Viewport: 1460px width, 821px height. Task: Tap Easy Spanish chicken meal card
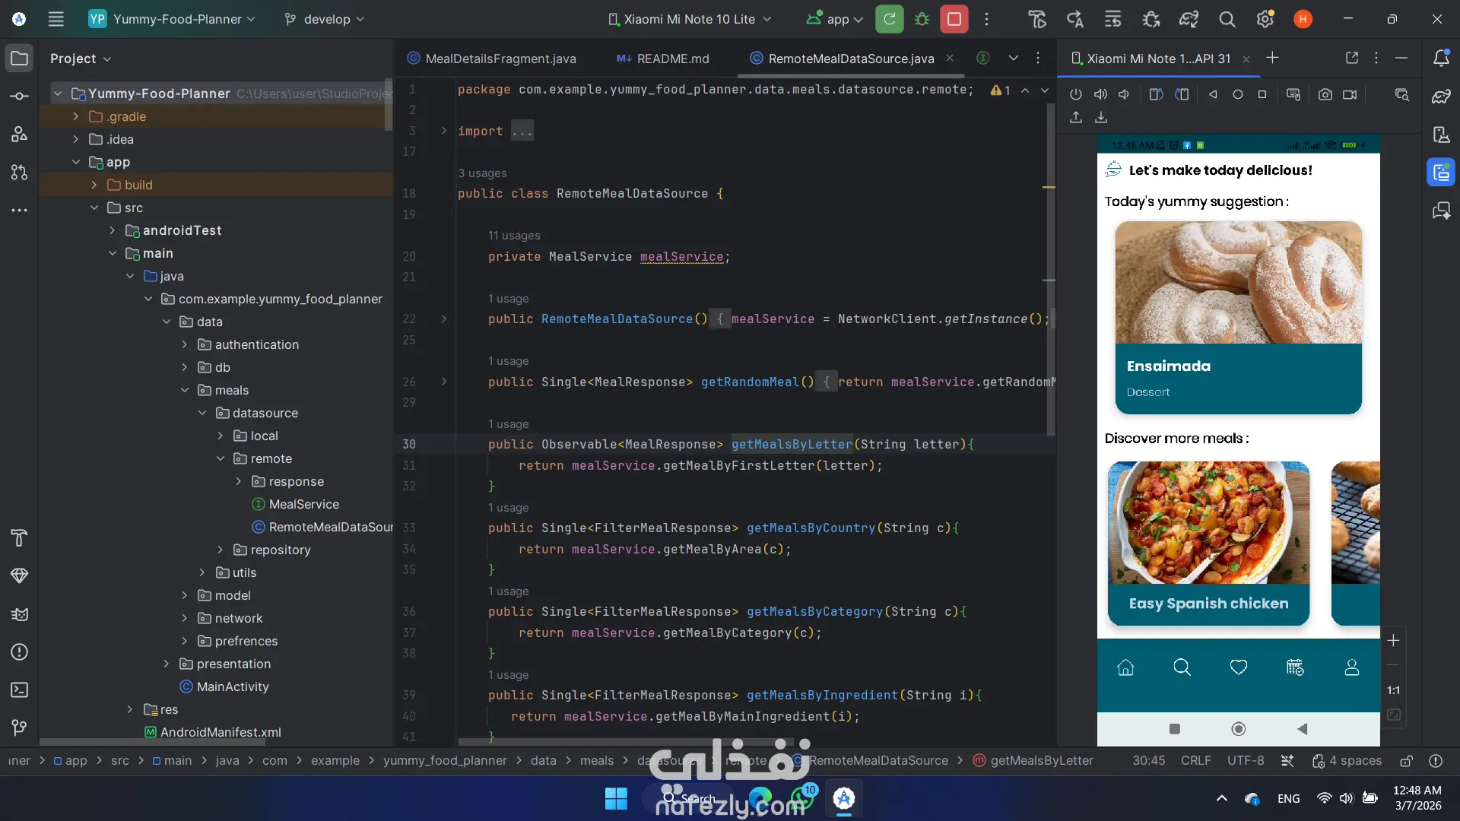(1208, 543)
